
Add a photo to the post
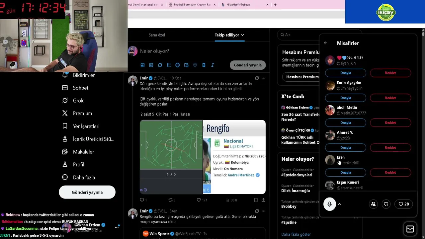tap(142, 65)
